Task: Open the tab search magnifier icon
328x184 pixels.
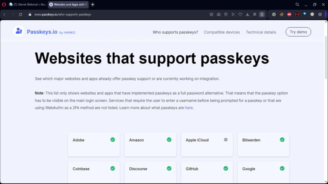Action: pyautogui.click(x=297, y=4)
